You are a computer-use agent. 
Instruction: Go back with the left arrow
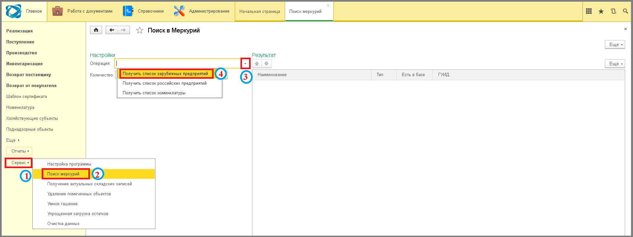(112, 30)
